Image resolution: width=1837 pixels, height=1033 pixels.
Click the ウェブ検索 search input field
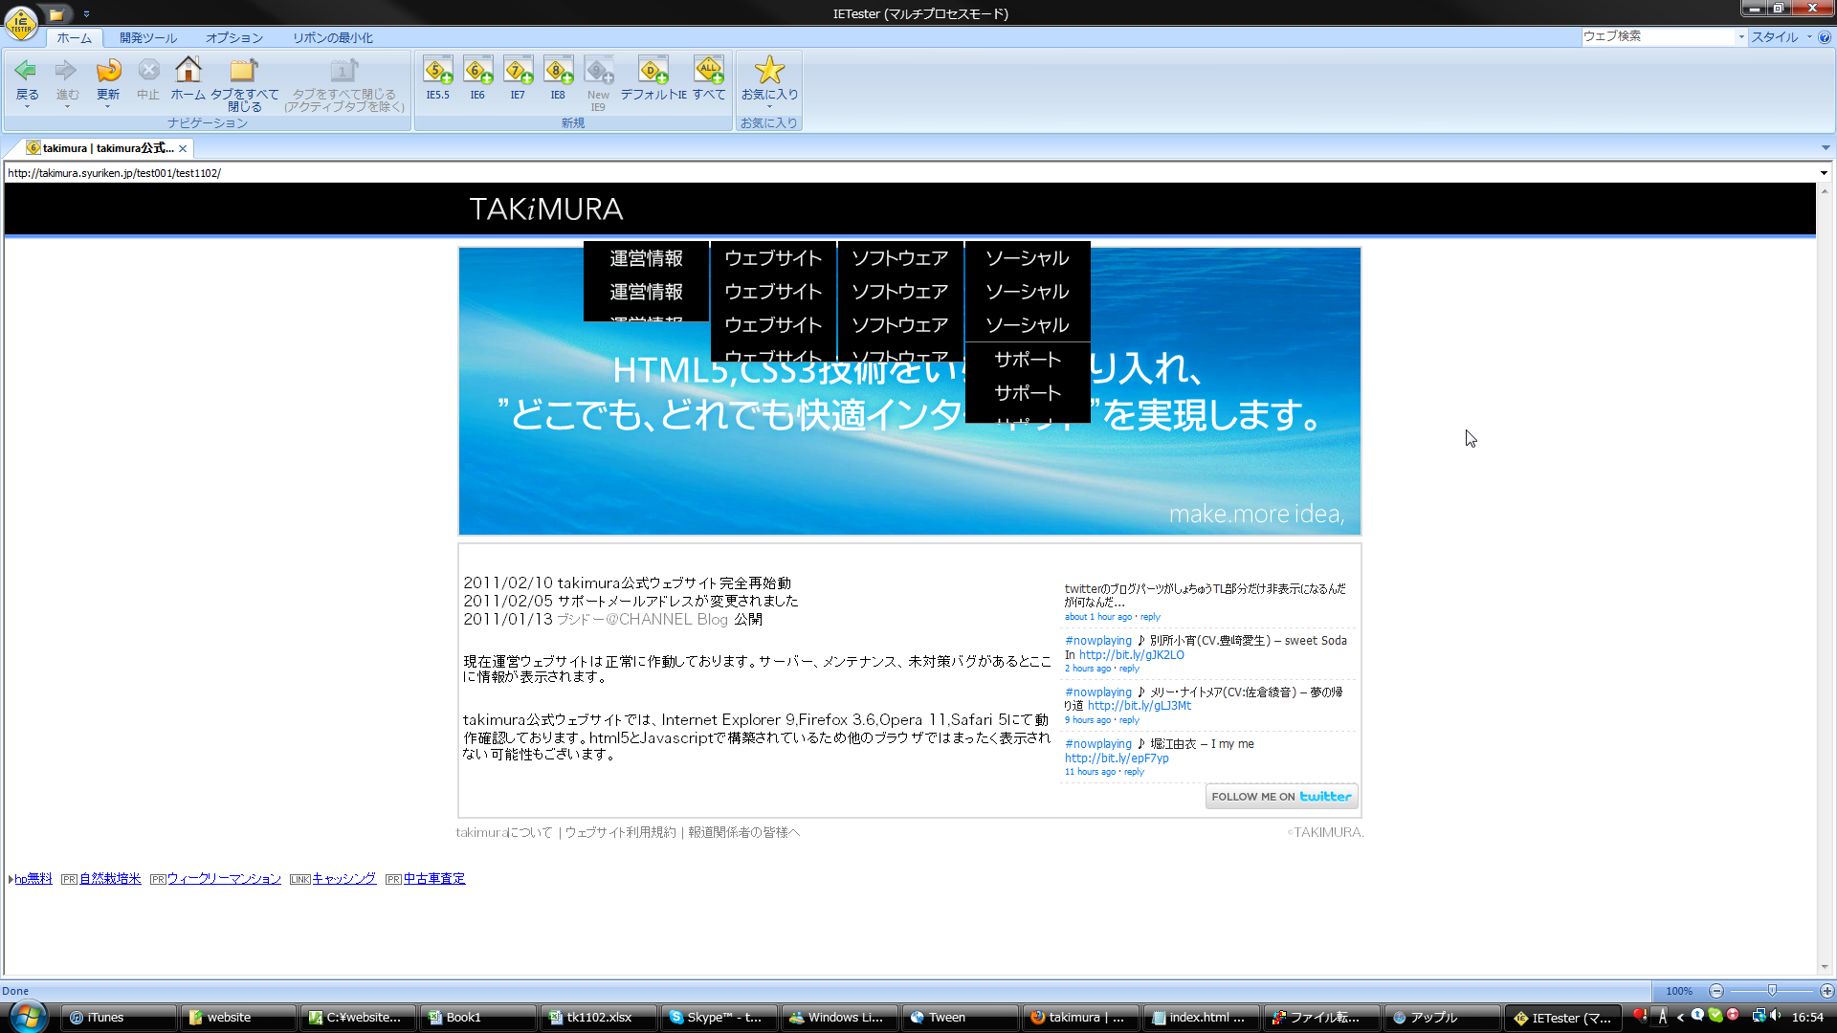pyautogui.click(x=1658, y=36)
